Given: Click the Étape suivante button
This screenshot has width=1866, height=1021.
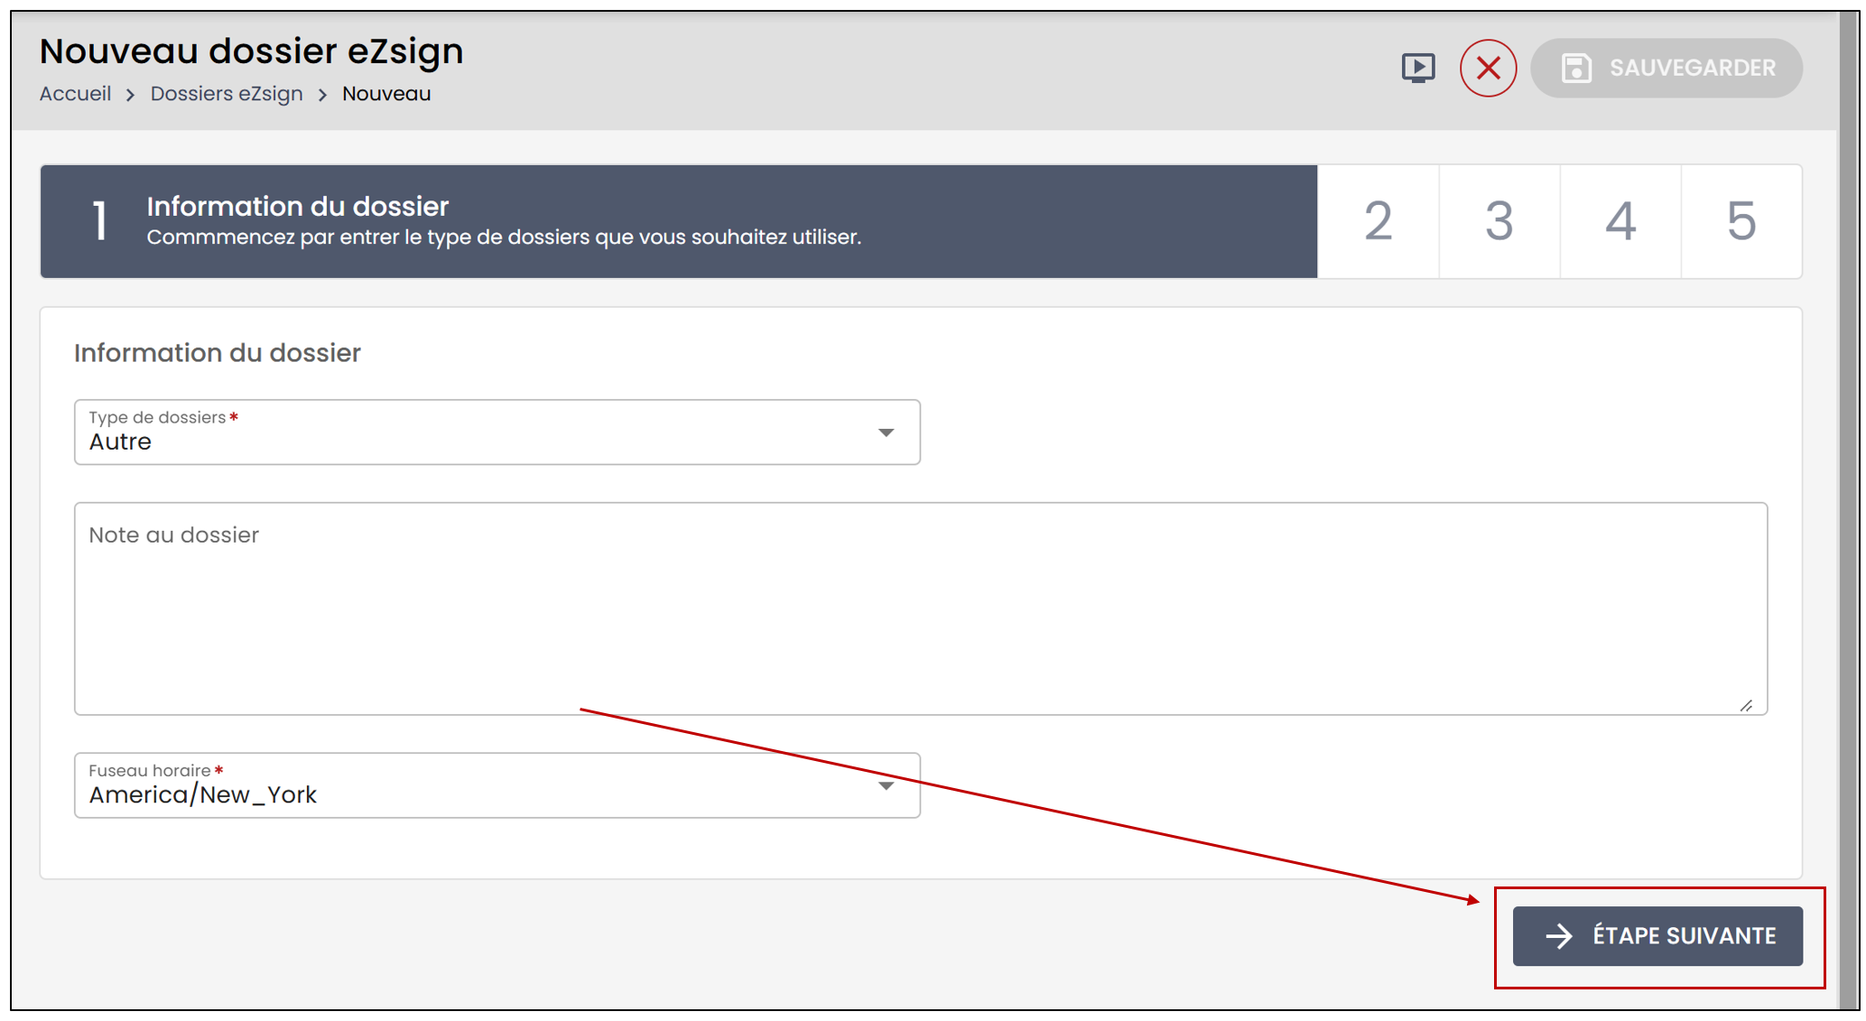Looking at the screenshot, I should coord(1657,936).
